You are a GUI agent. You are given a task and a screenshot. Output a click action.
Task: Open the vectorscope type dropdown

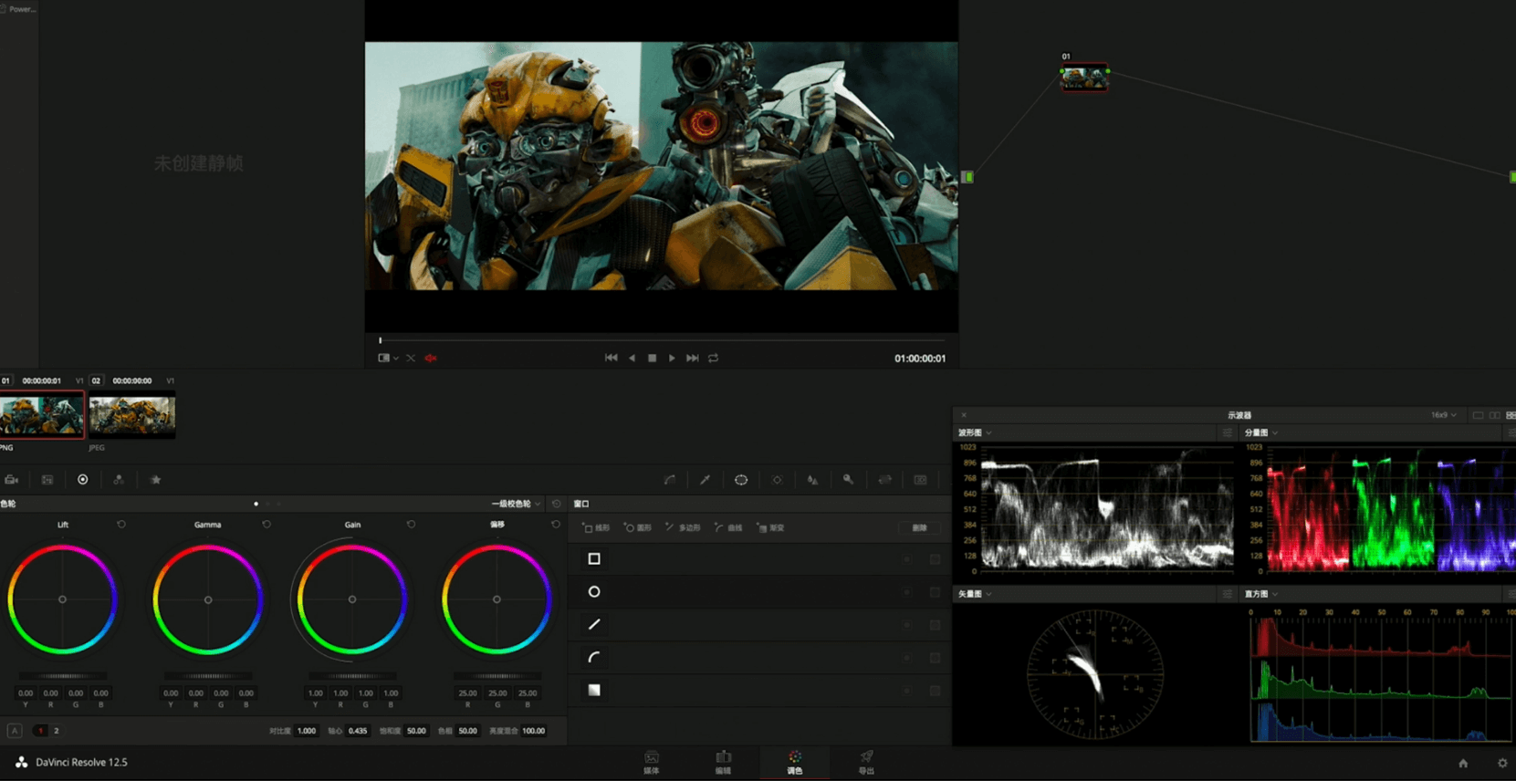[975, 594]
